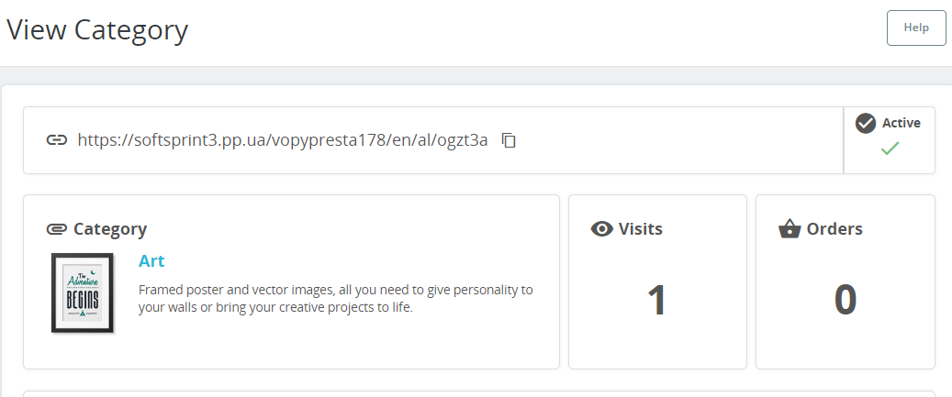The height and width of the screenshot is (397, 952).
Task: Select the Orders count of 0
Action: [x=846, y=300]
